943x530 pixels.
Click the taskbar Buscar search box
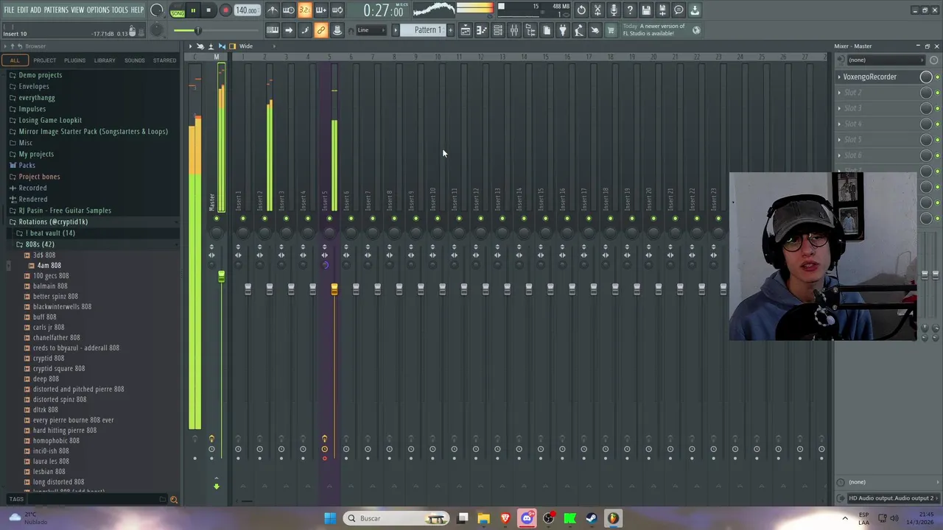tap(396, 518)
